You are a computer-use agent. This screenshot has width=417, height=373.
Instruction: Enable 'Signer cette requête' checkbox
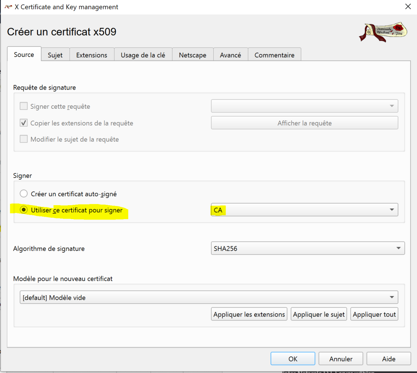(24, 107)
